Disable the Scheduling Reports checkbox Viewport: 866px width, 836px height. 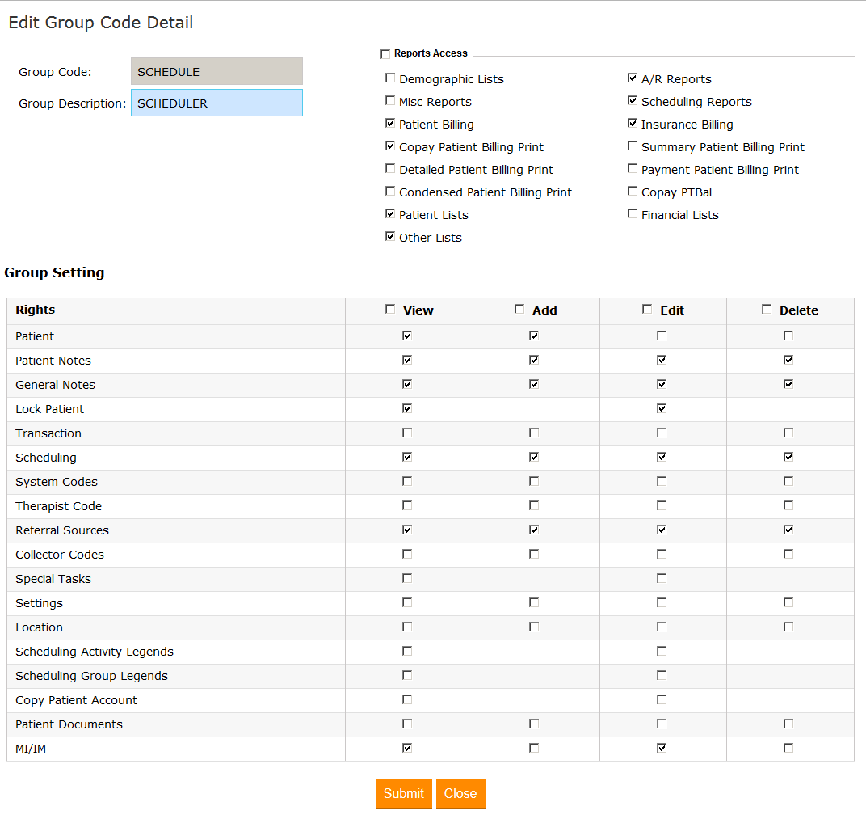click(x=633, y=101)
